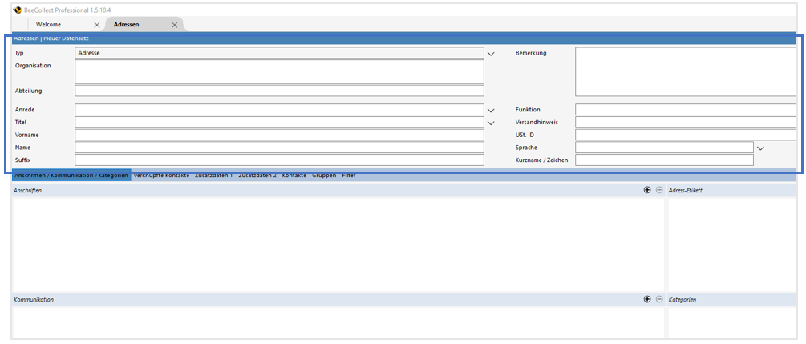806x344 pixels.
Task: Open the Anrede dropdown list
Action: point(491,110)
